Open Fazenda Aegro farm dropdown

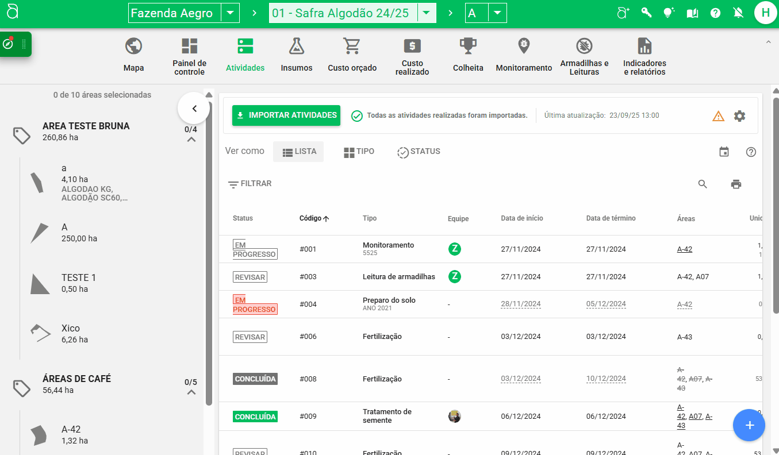(230, 13)
